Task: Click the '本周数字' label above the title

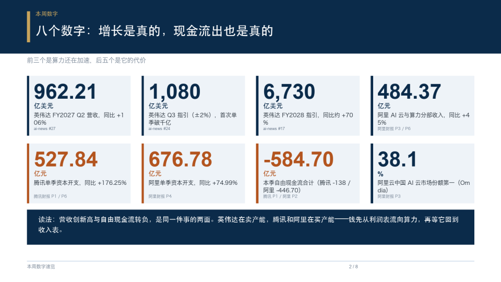Action: click(x=46, y=14)
